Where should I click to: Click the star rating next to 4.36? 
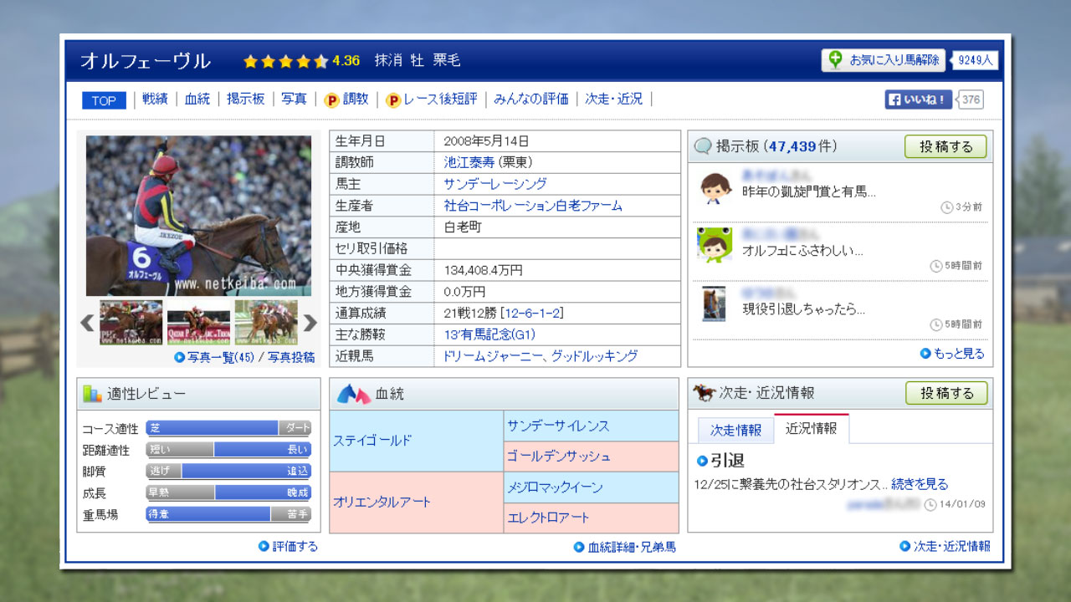[285, 61]
